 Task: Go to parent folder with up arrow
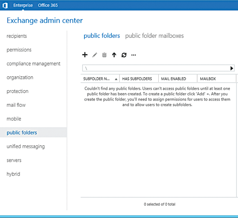(114, 55)
